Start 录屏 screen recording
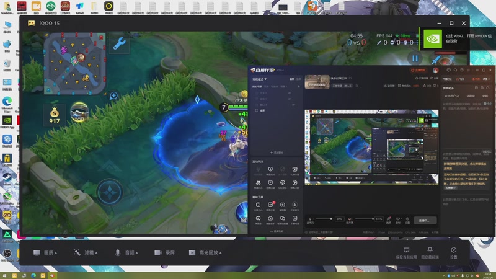The width and height of the screenshot is (496, 279). [164, 253]
